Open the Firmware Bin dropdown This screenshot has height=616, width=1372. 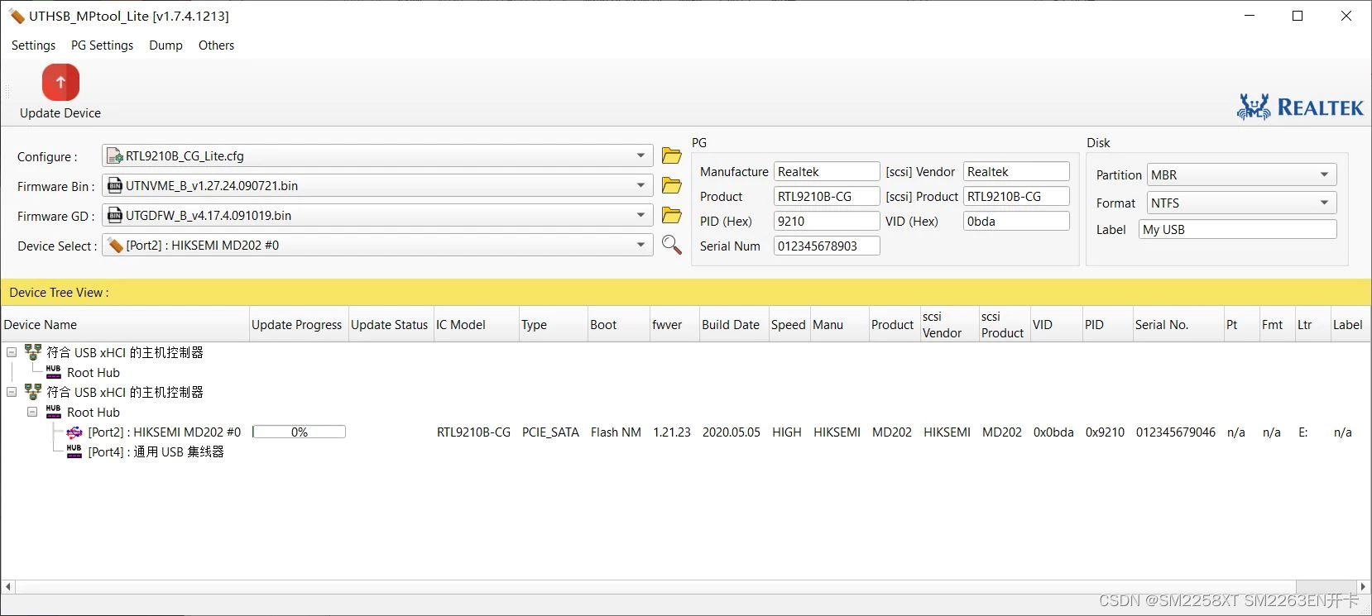[640, 185]
